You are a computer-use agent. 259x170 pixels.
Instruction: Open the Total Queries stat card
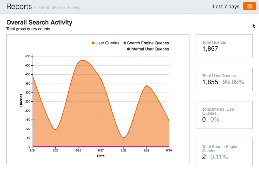[224, 46]
